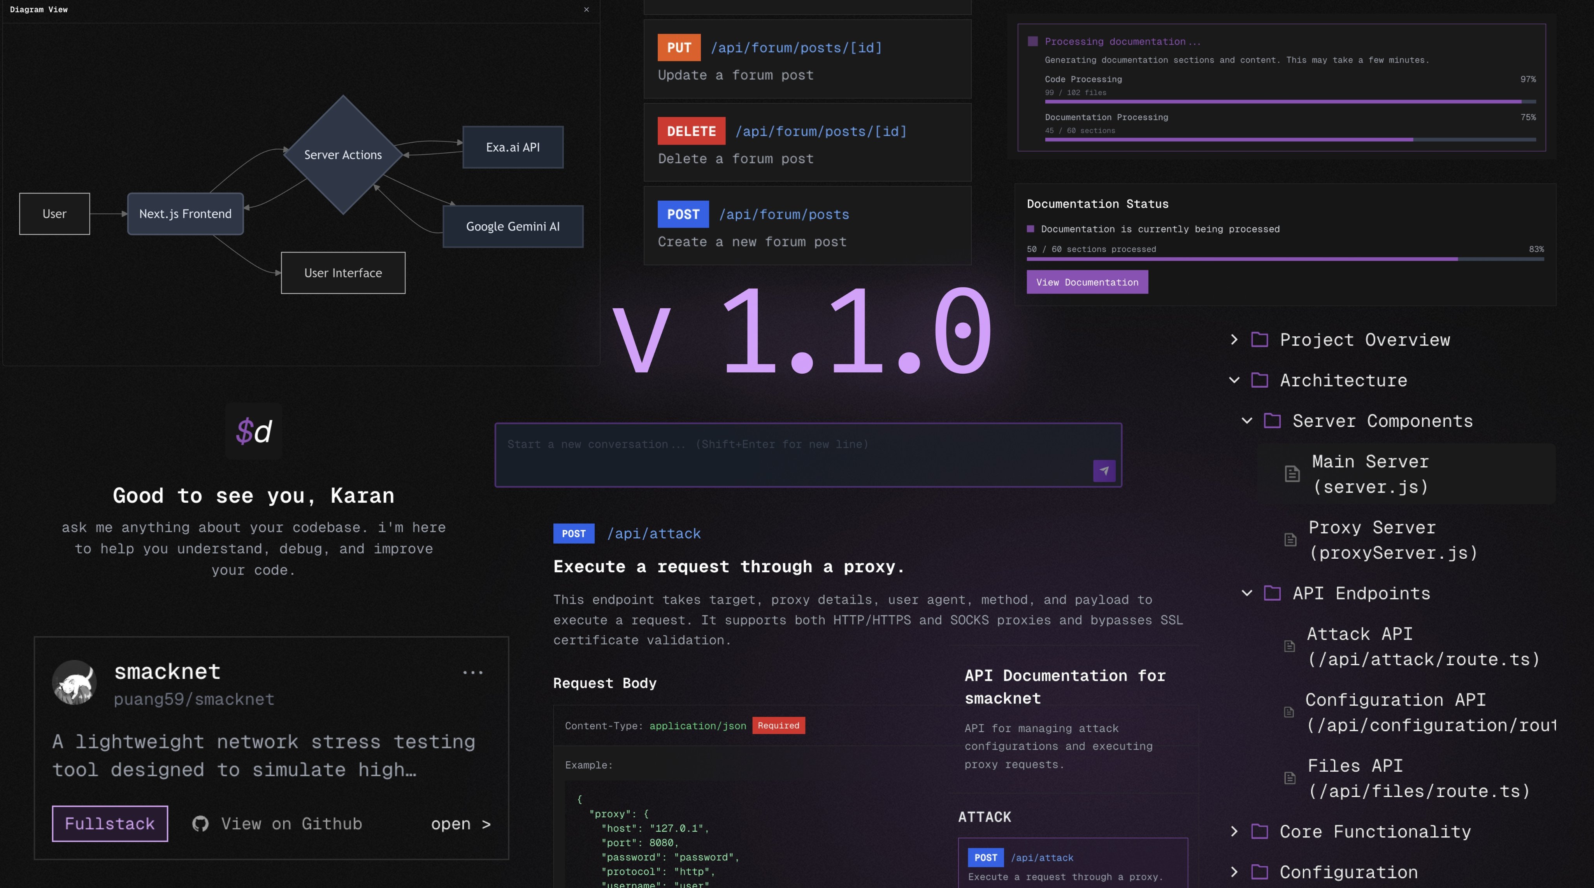Viewport: 1594px width, 888px height.
Task: Click the Server Actions diamond node
Action: [343, 155]
